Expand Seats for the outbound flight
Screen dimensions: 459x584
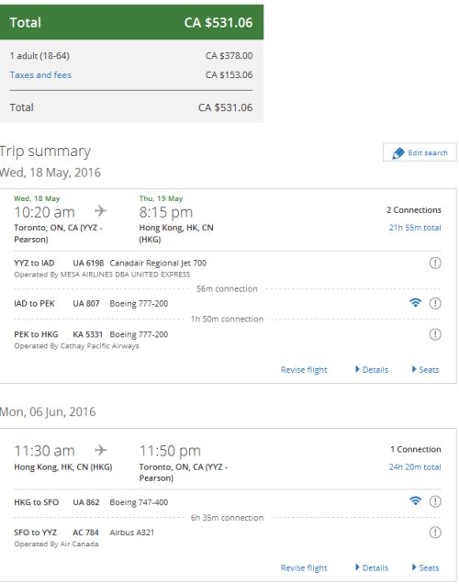point(426,370)
